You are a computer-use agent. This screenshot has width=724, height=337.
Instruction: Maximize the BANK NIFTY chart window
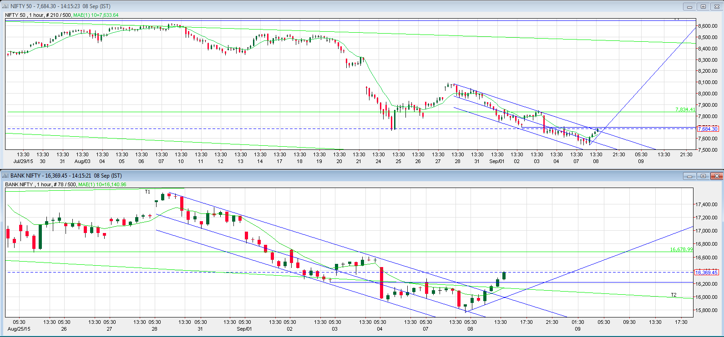click(703, 176)
